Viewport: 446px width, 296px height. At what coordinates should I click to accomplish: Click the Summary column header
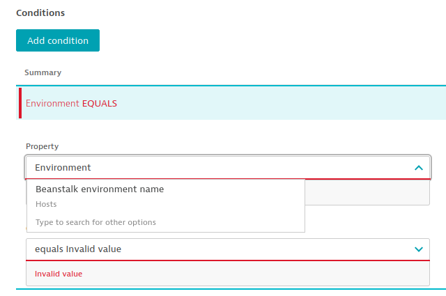(x=43, y=72)
